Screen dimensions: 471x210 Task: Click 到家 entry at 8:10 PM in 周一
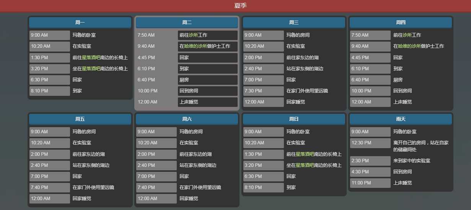point(77,91)
